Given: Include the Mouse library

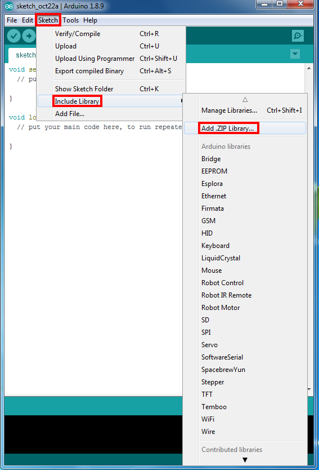Looking at the screenshot, I should click(x=245, y=271).
